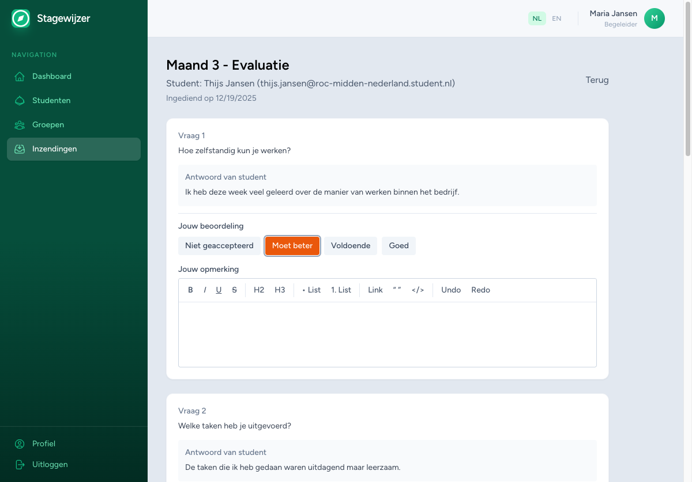Switch the rating to Goed

click(398, 246)
